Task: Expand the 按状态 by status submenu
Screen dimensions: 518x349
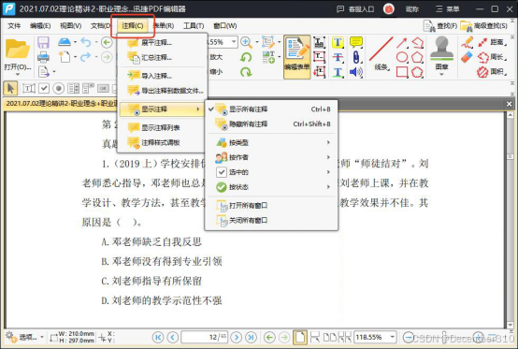Action: coord(270,187)
